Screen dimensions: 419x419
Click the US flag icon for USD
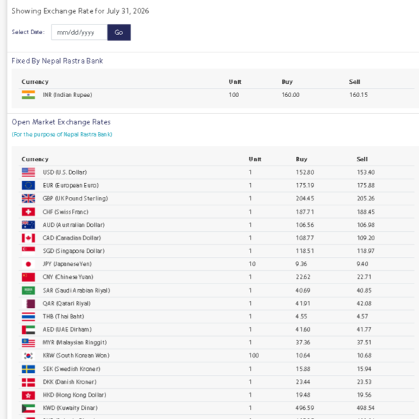point(29,172)
